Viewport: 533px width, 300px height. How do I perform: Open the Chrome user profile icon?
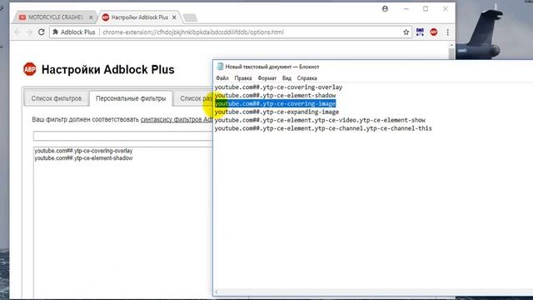pos(385,9)
